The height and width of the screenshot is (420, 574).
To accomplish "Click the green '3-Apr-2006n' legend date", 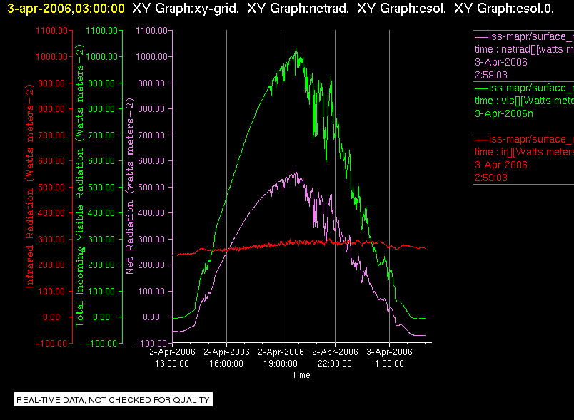I will 504,113.
